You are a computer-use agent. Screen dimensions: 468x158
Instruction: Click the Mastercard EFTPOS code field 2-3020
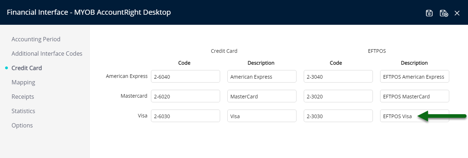338,96
